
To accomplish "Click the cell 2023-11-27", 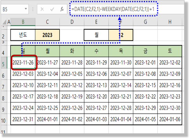I will 47,63.
